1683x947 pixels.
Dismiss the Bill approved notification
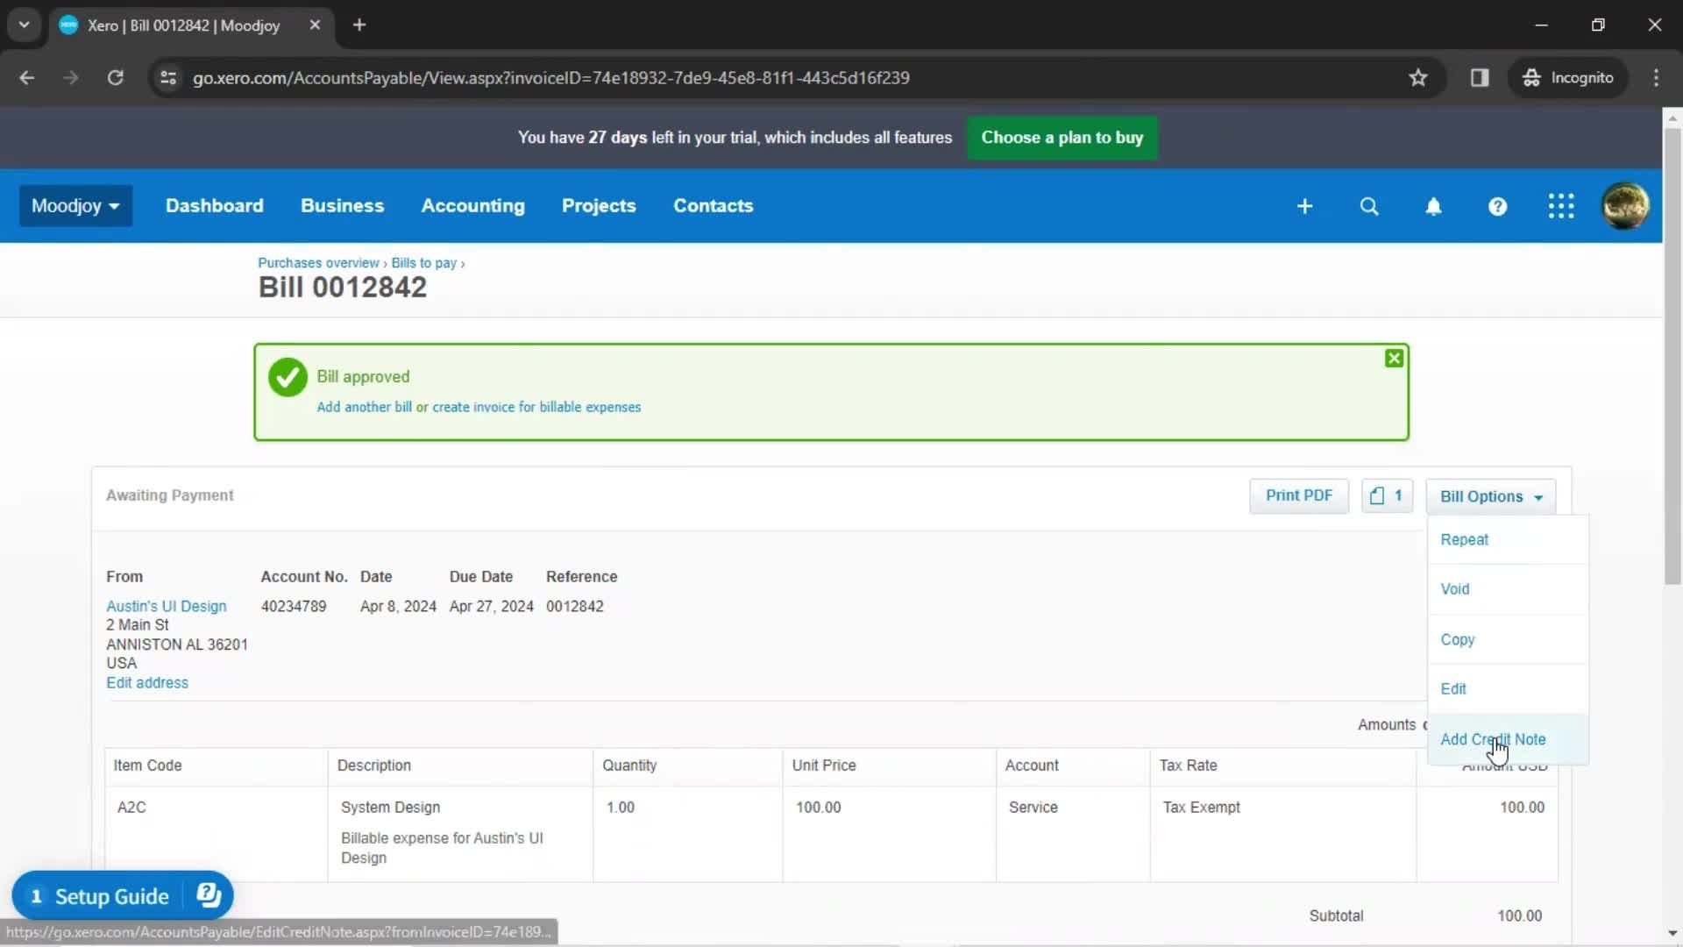point(1394,358)
